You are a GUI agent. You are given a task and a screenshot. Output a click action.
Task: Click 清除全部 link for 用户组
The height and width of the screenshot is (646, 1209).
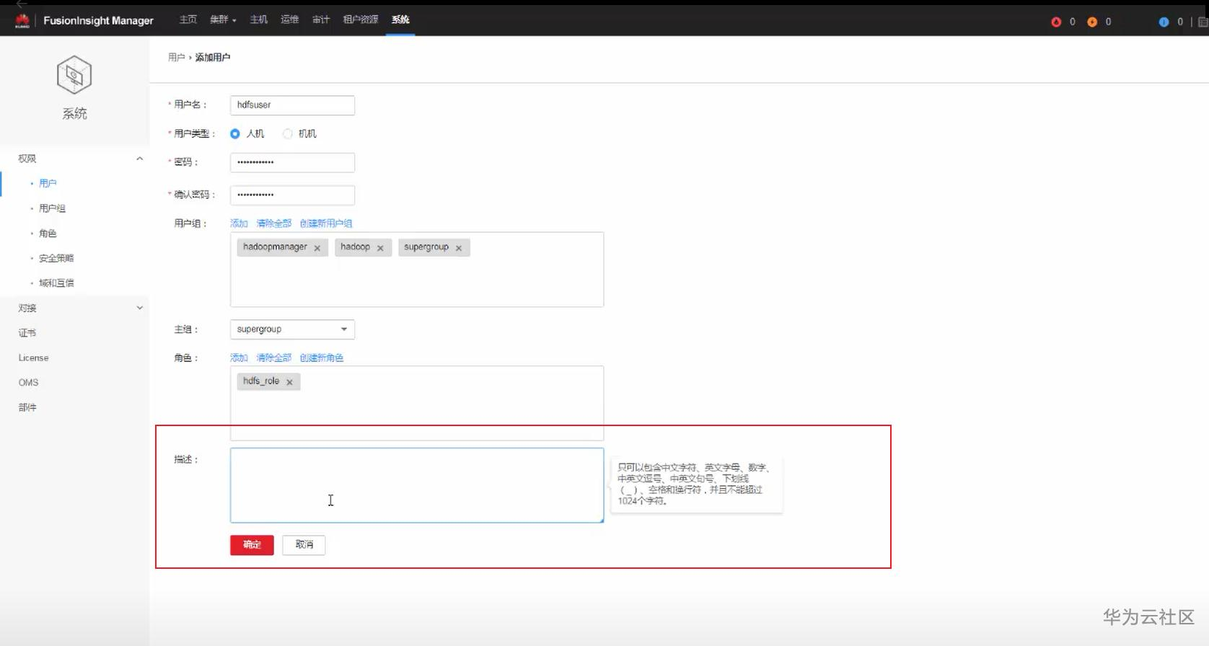[274, 224]
